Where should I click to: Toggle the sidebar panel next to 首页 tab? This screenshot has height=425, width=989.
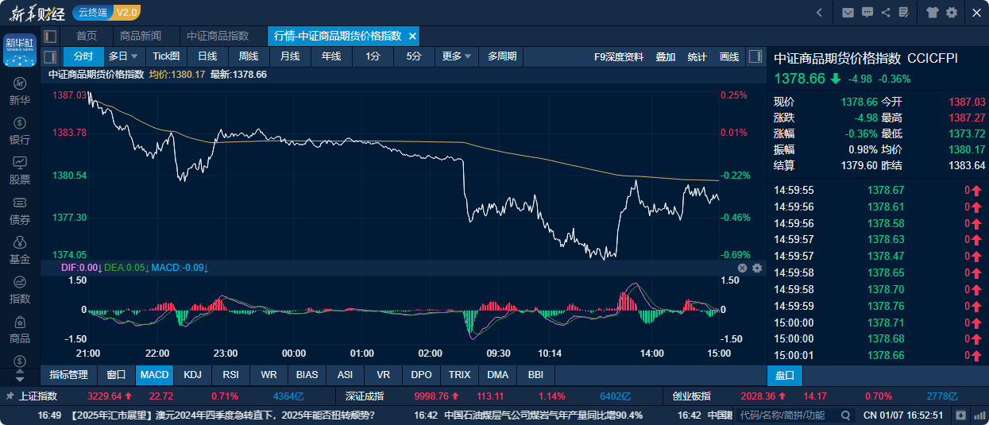pos(51,36)
